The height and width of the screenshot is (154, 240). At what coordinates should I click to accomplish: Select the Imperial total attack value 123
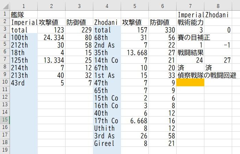tap(51, 30)
